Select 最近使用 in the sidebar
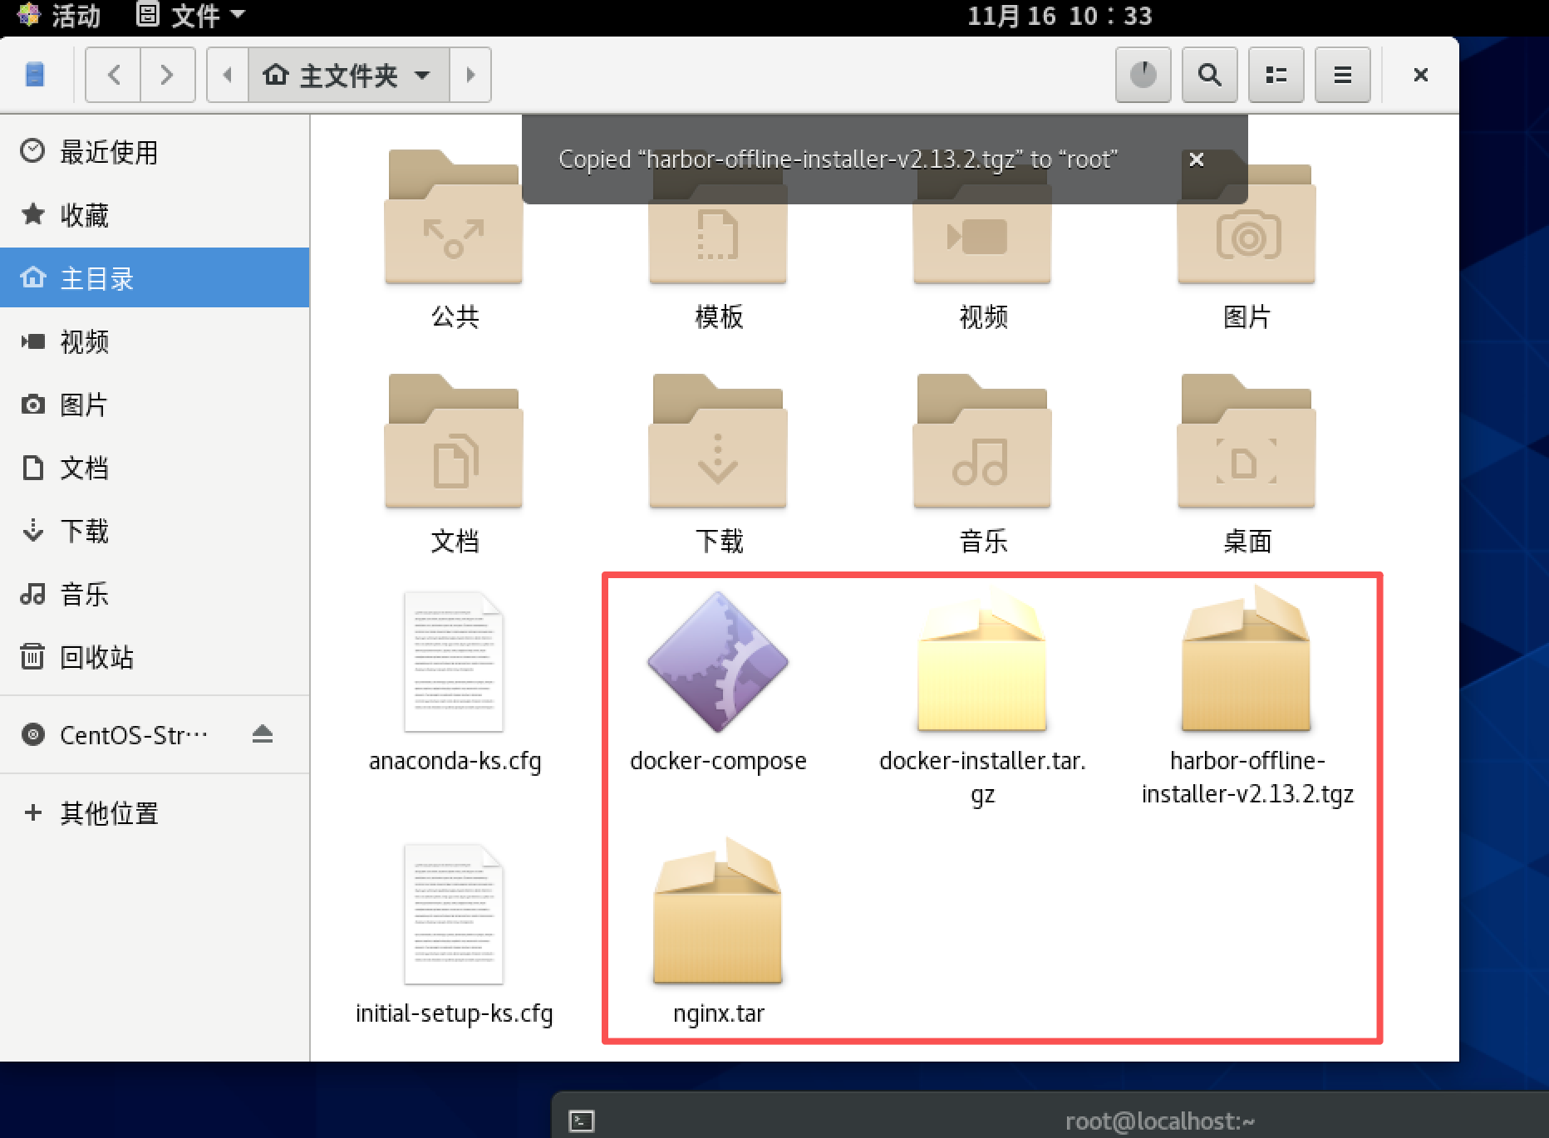 (x=108, y=152)
